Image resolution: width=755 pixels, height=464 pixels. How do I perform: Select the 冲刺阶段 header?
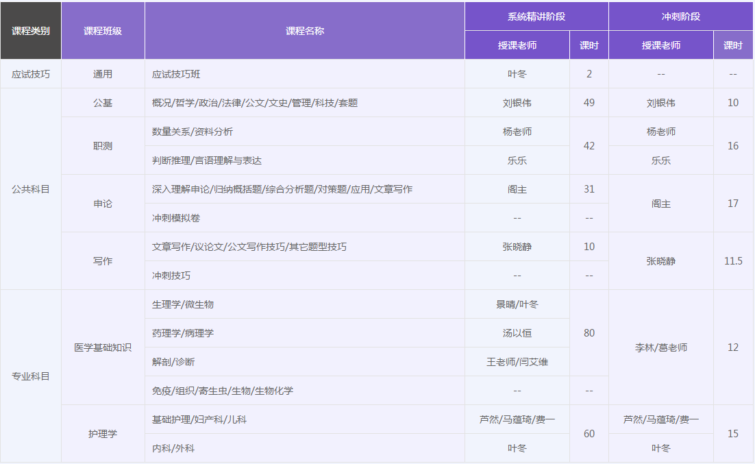click(681, 16)
